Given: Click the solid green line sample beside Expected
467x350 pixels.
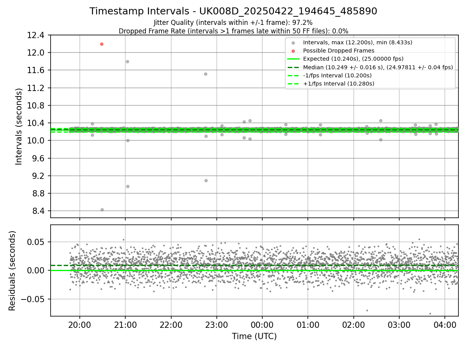Looking at the screenshot, I should [x=293, y=59].
